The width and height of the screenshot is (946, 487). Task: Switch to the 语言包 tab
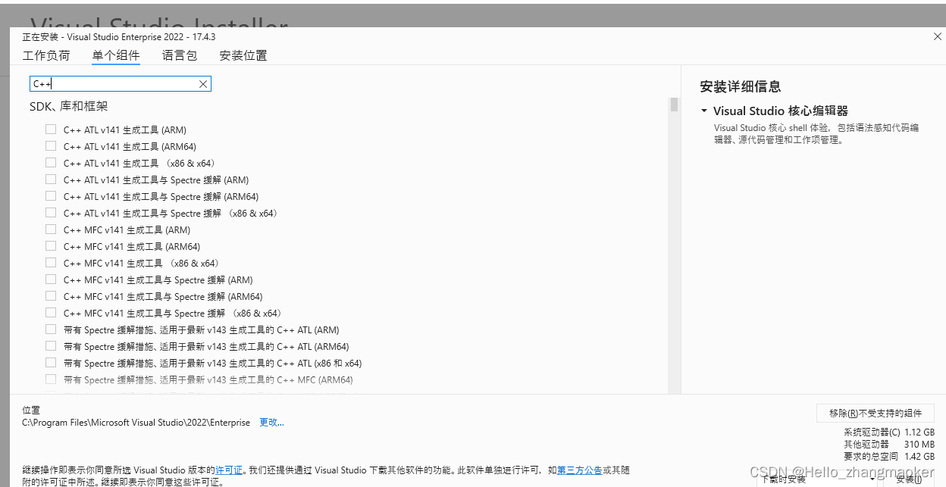point(179,55)
